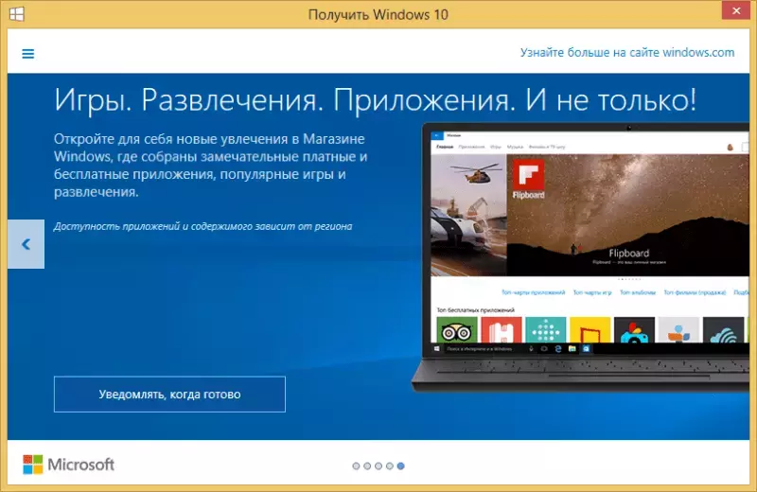Click the Microsoft logo in footer
Image resolution: width=757 pixels, height=492 pixels.
click(68, 465)
